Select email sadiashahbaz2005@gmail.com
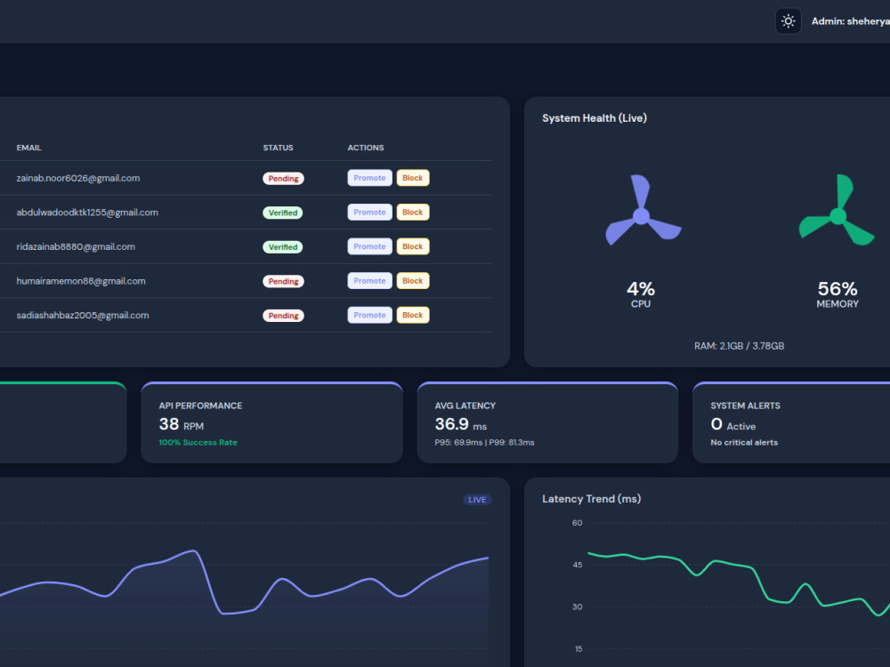 83,316
